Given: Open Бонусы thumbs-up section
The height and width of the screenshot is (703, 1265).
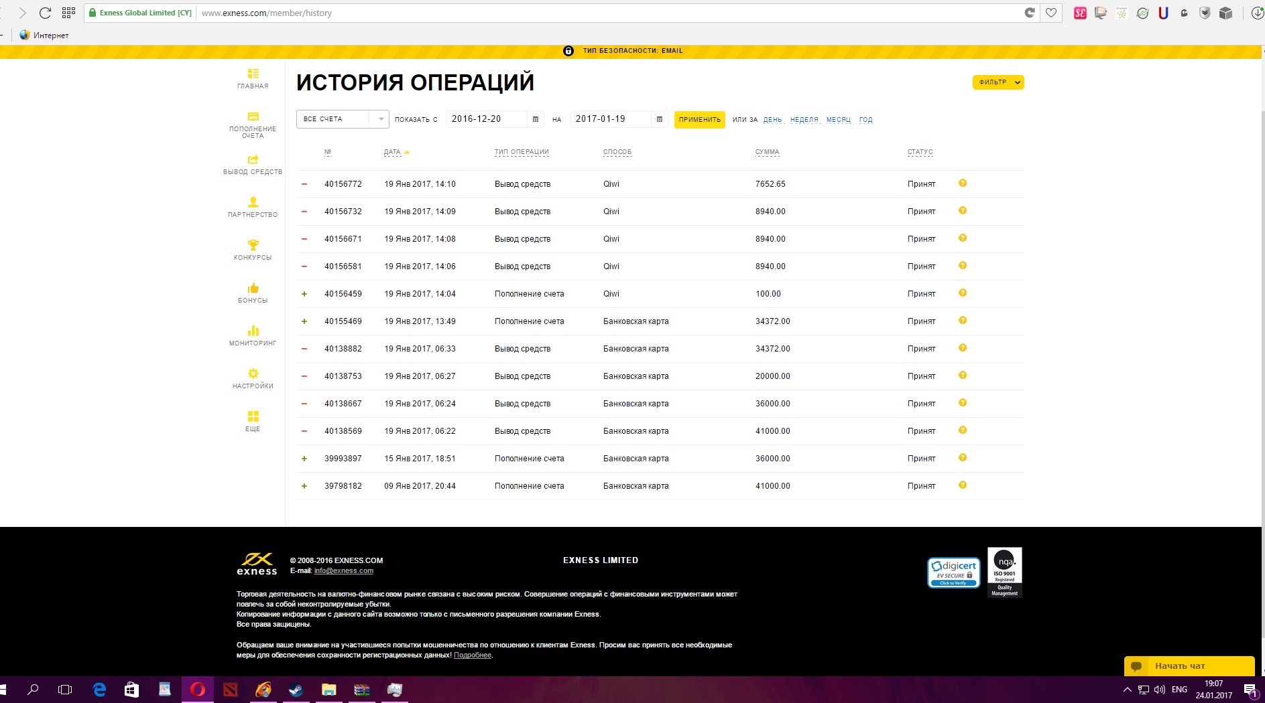Looking at the screenshot, I should [253, 293].
